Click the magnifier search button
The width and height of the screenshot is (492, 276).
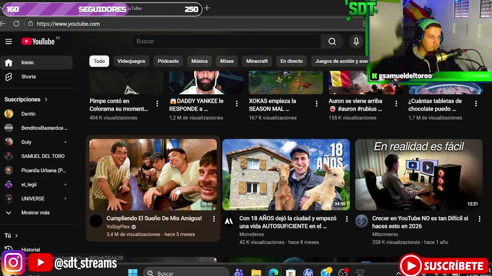click(332, 41)
